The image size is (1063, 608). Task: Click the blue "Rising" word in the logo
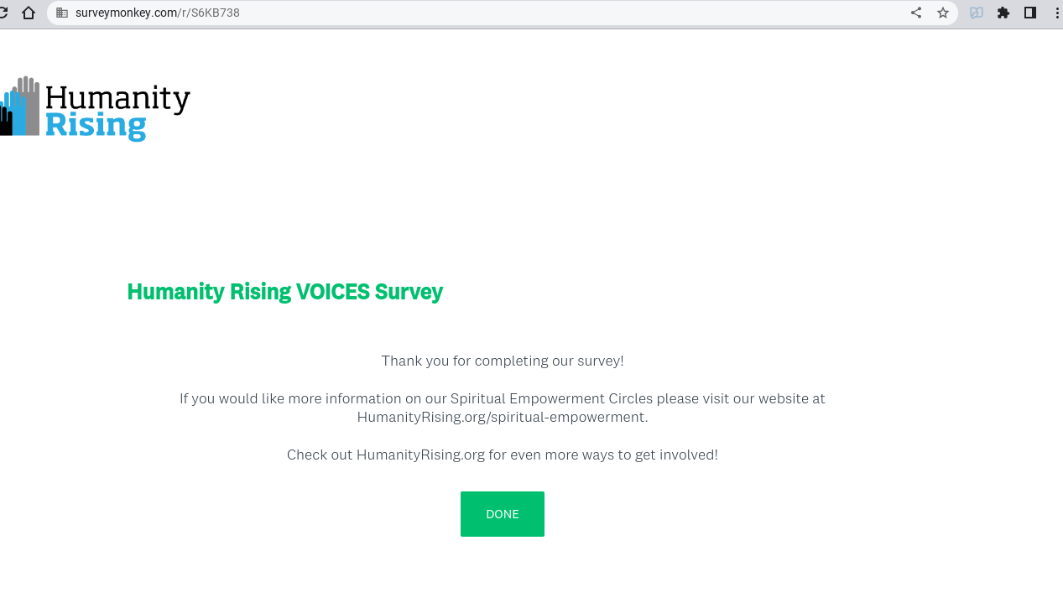pos(96,126)
